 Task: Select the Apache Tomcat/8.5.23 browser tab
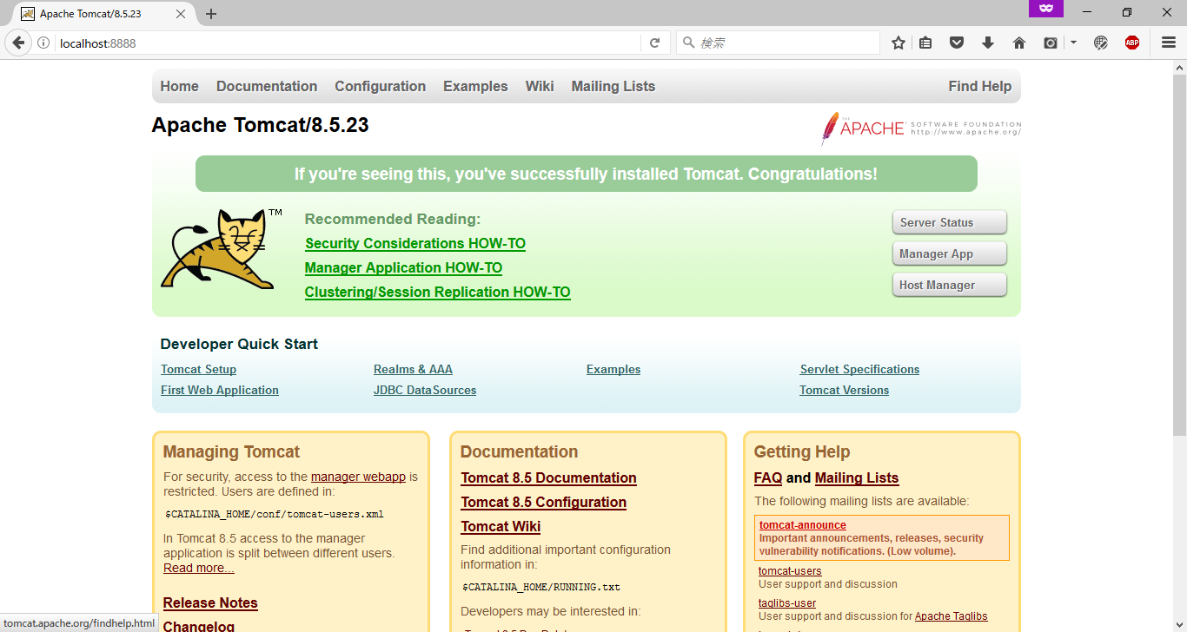tap(103, 14)
